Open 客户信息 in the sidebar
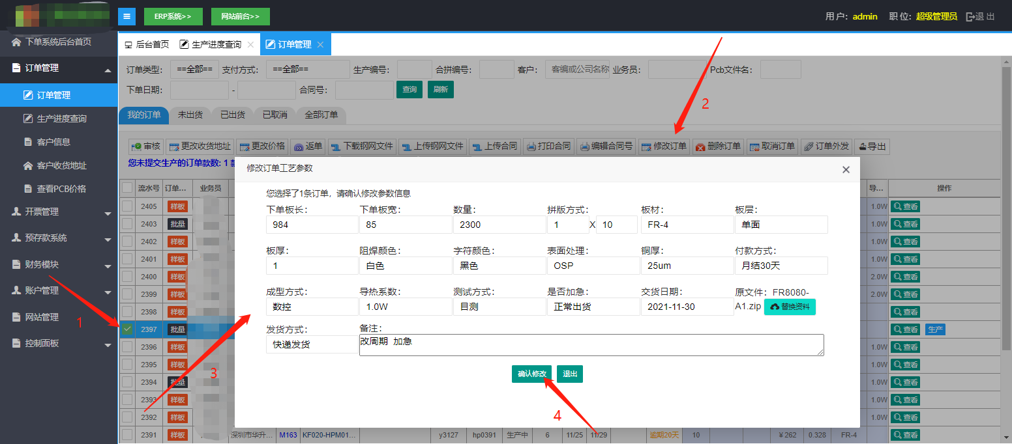Image resolution: width=1012 pixels, height=444 pixels. (53, 142)
